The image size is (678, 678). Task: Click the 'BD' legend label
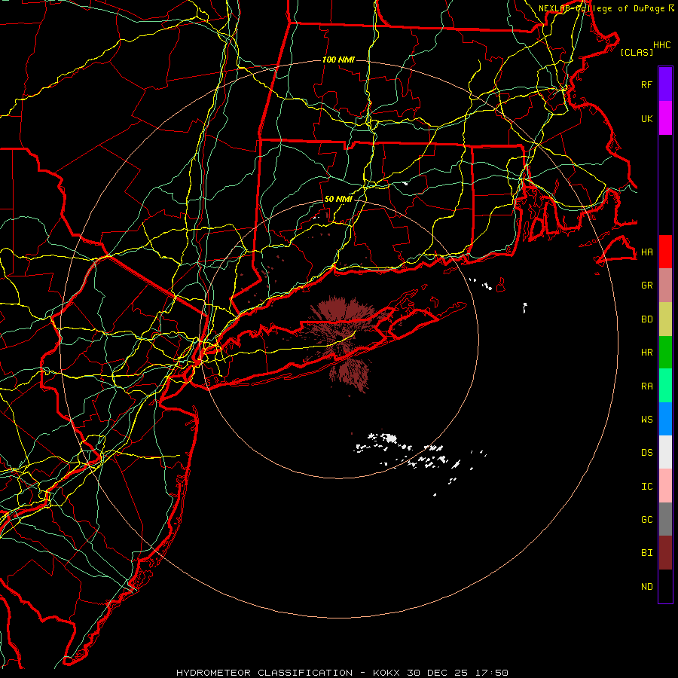click(646, 319)
